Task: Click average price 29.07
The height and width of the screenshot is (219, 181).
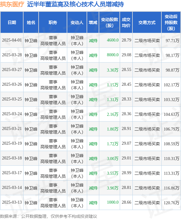Action: [x=126, y=143]
